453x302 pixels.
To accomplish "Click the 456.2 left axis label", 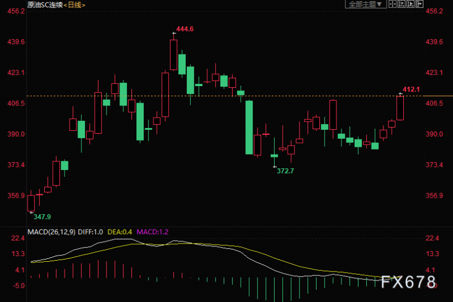I will point(16,11).
